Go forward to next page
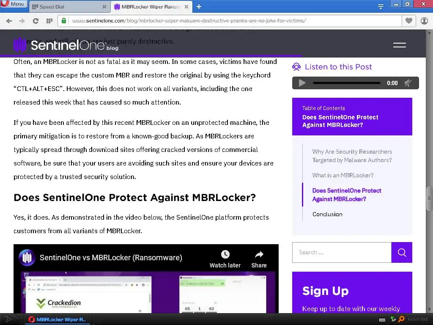Image resolution: width=433 pixels, height=325 pixels. pos(22,21)
